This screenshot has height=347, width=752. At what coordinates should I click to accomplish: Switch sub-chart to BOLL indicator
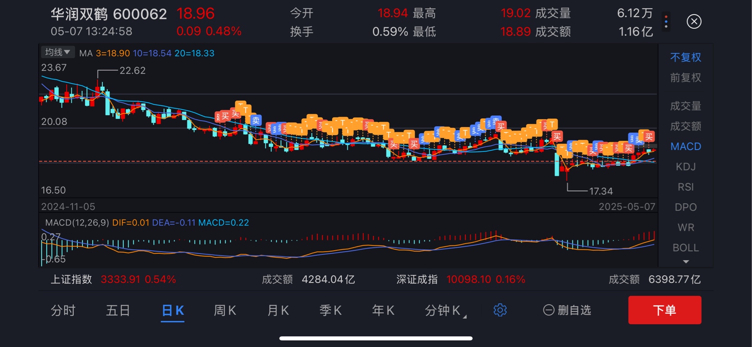point(685,248)
